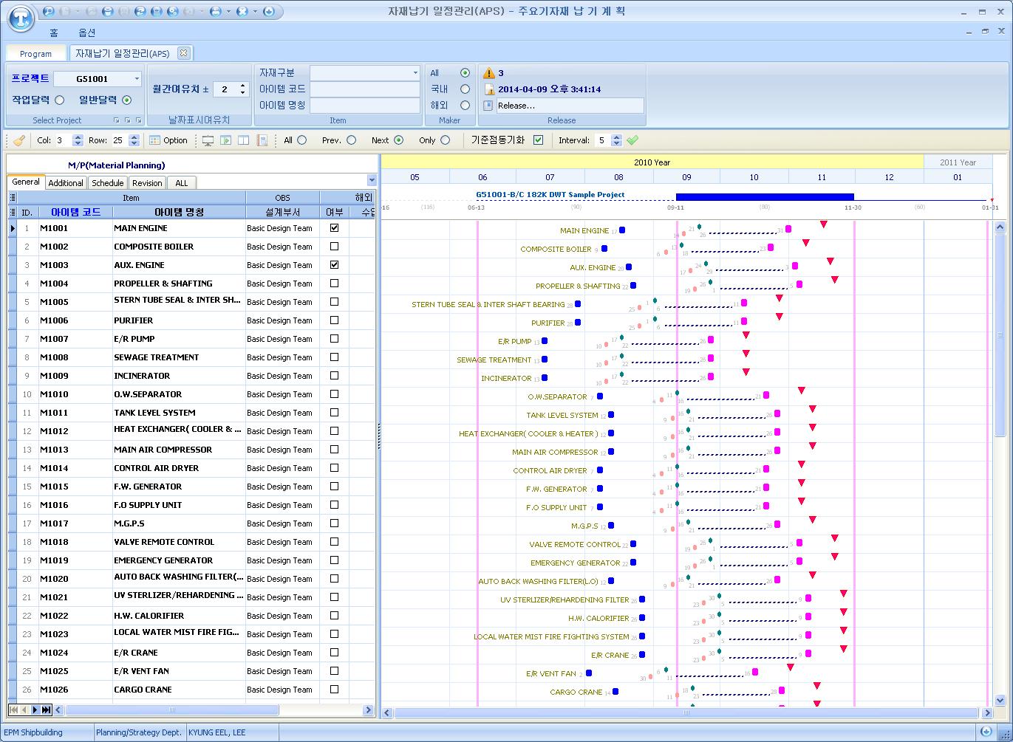Uncheck the 여부 checkbox for M1001
The image size is (1013, 742).
[x=334, y=228]
